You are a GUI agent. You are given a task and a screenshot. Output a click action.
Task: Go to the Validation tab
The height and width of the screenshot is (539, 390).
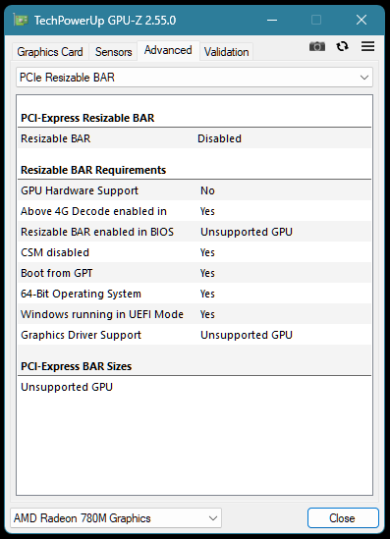226,52
